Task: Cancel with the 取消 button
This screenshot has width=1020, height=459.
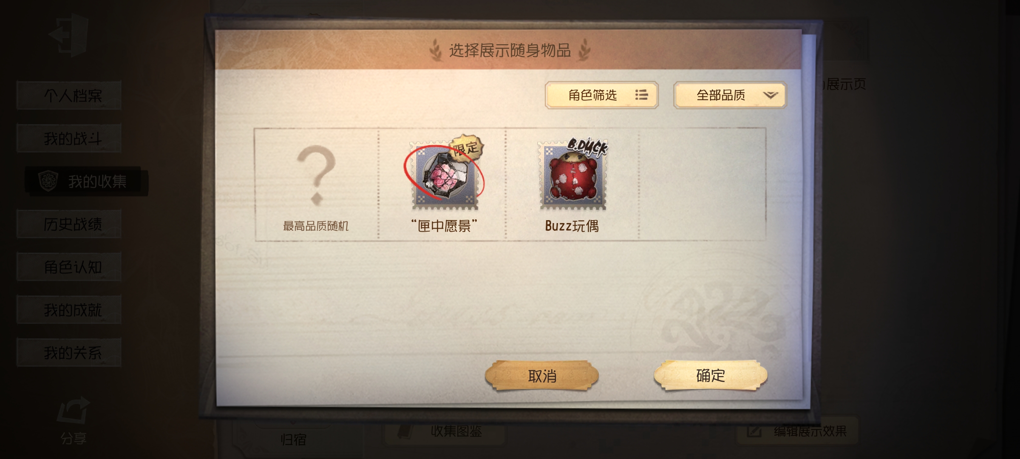Action: (x=542, y=376)
